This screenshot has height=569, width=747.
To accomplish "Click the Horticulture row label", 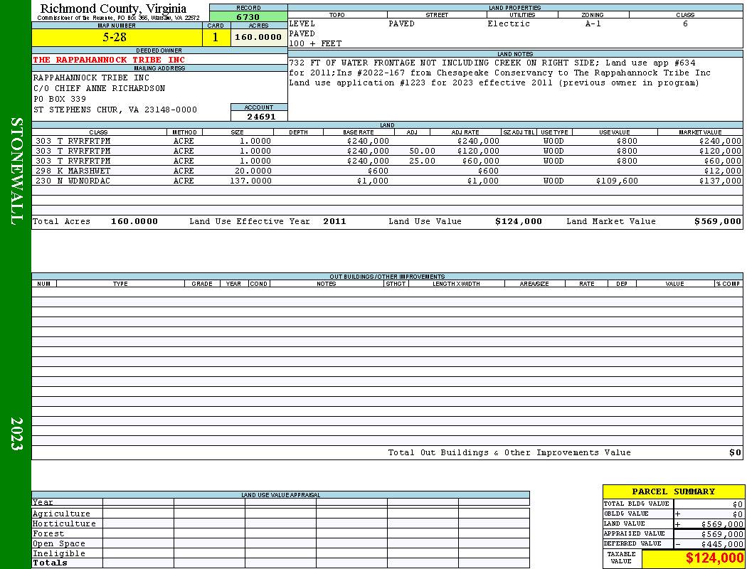I will pos(64,523).
